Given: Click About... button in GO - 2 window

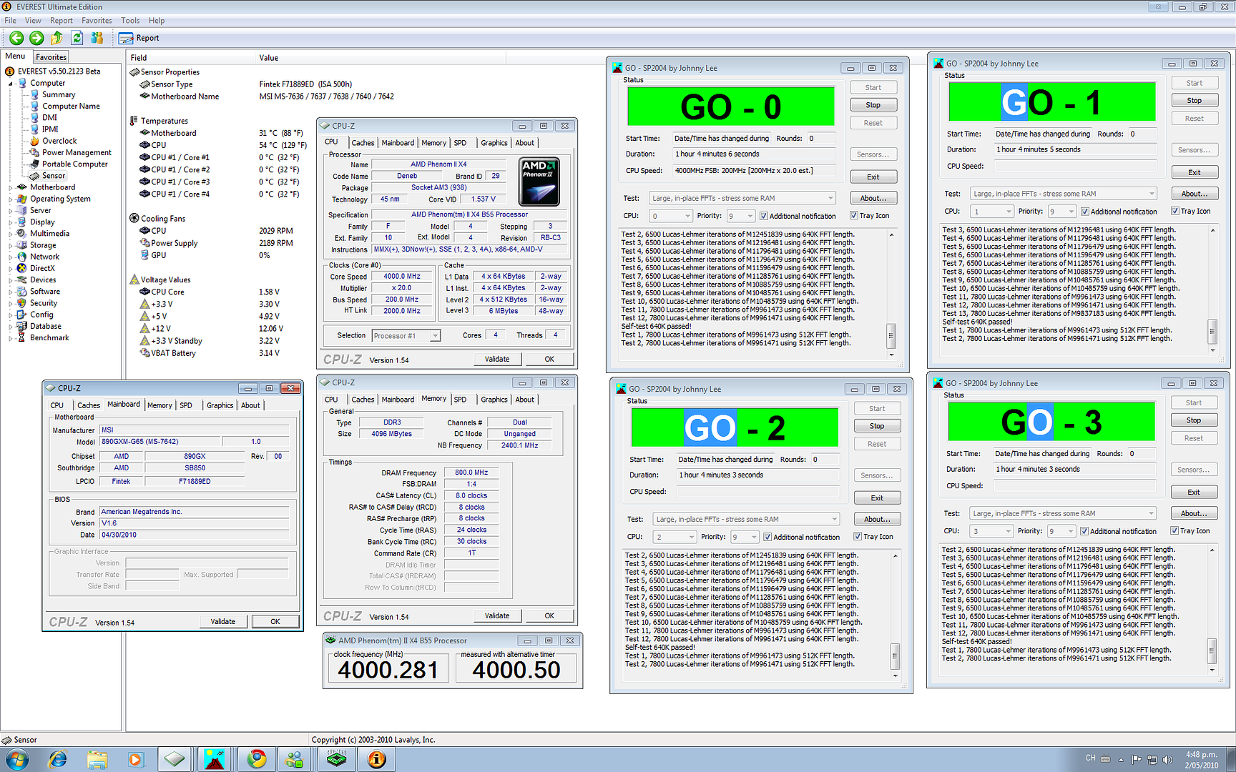Looking at the screenshot, I should (x=877, y=519).
